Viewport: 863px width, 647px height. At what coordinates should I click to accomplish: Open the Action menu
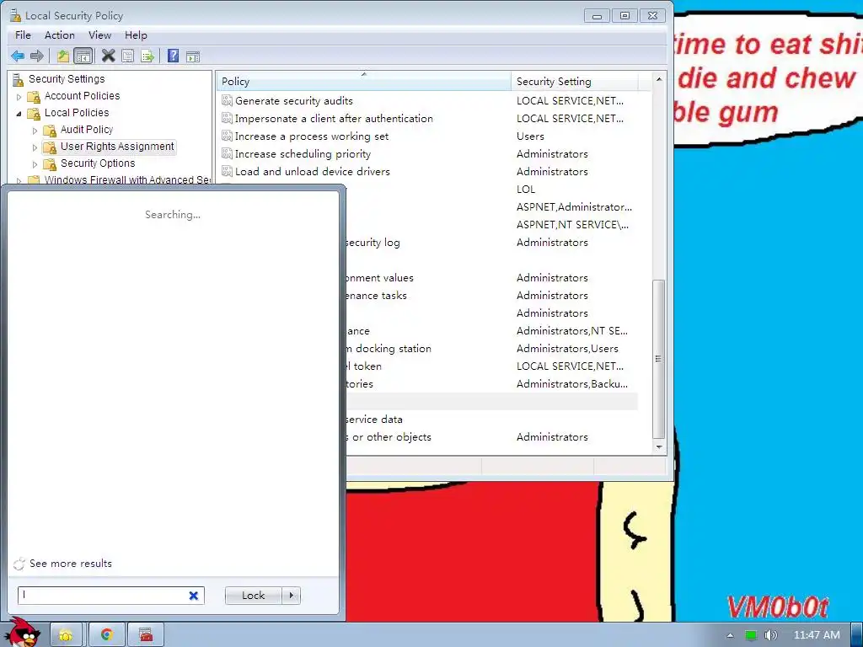(x=60, y=35)
